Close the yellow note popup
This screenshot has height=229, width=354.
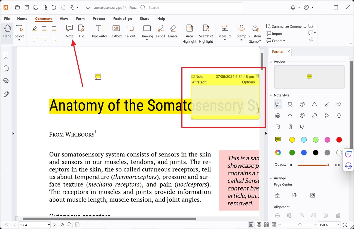(x=257, y=76)
